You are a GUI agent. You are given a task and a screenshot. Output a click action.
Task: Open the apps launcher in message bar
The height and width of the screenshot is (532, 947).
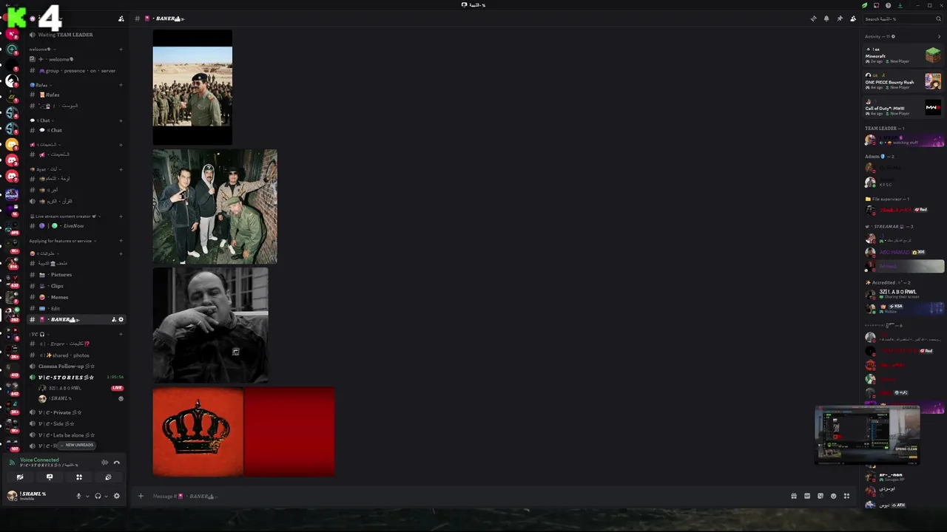[x=846, y=496]
